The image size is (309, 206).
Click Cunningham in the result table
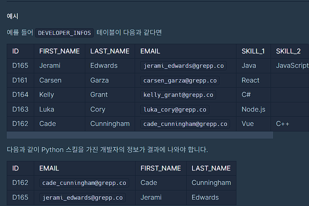[211, 183]
